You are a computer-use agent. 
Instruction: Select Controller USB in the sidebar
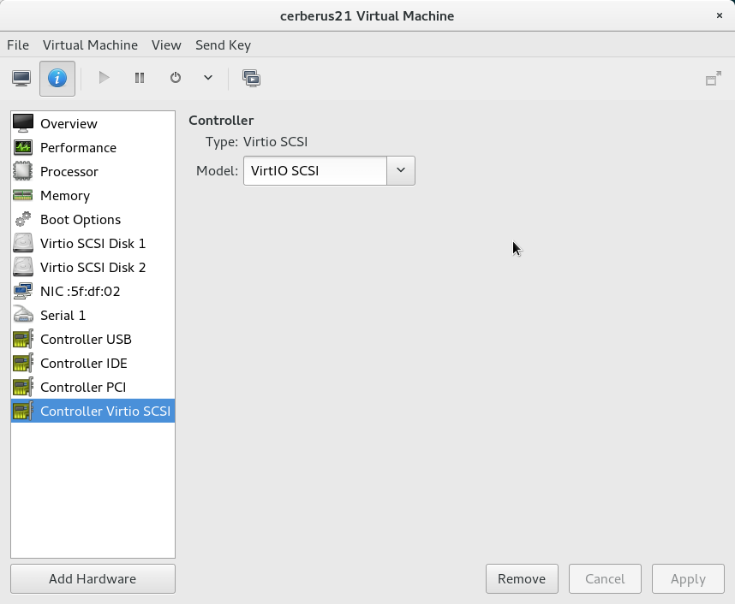(86, 340)
